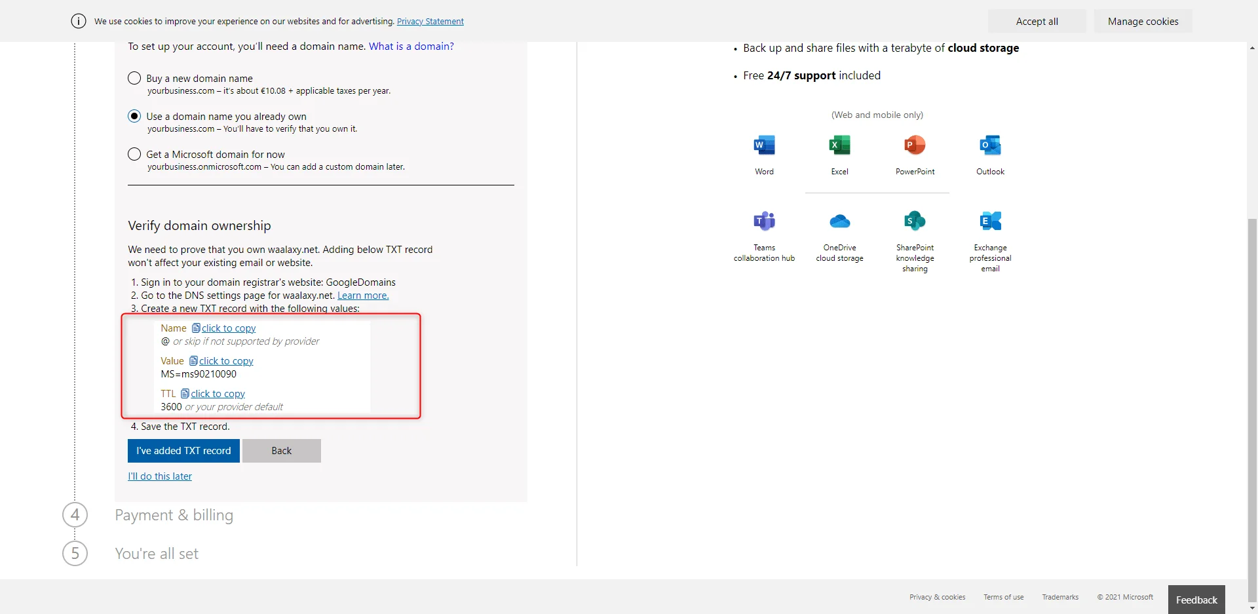Screen dimensions: 1258x614
Task: Click 'click to copy' link for TTL
Action: tap(218, 394)
